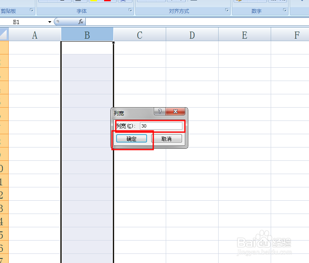Click the Insert Function fx icon
This screenshot has width=309, height=263.
pos(81,22)
